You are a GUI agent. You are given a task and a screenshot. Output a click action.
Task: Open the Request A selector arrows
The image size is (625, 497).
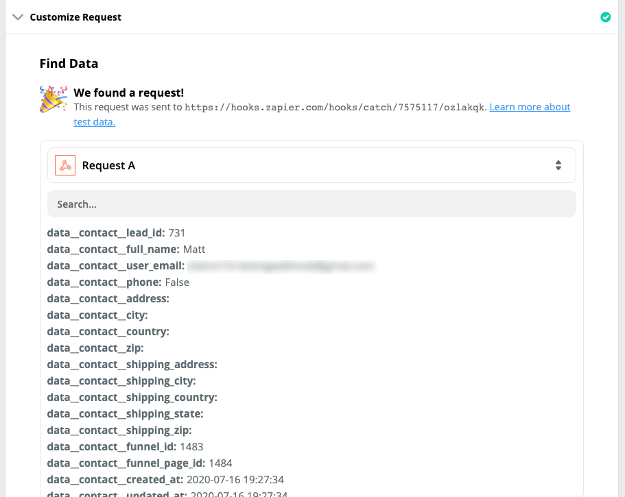pos(558,165)
